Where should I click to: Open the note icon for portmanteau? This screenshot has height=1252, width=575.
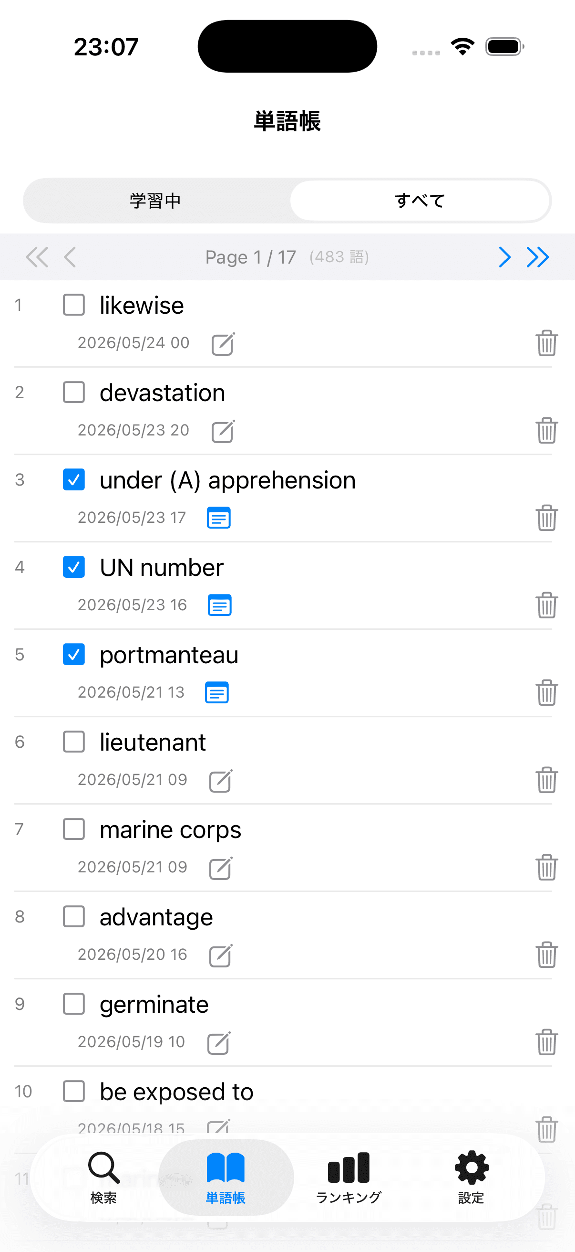[x=217, y=692]
